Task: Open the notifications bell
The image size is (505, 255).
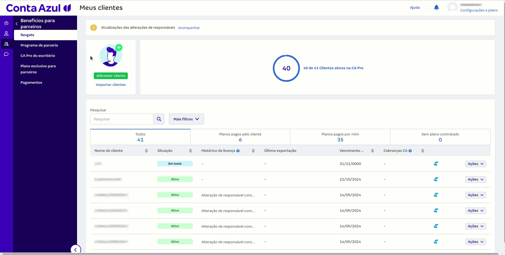Action: click(x=436, y=7)
